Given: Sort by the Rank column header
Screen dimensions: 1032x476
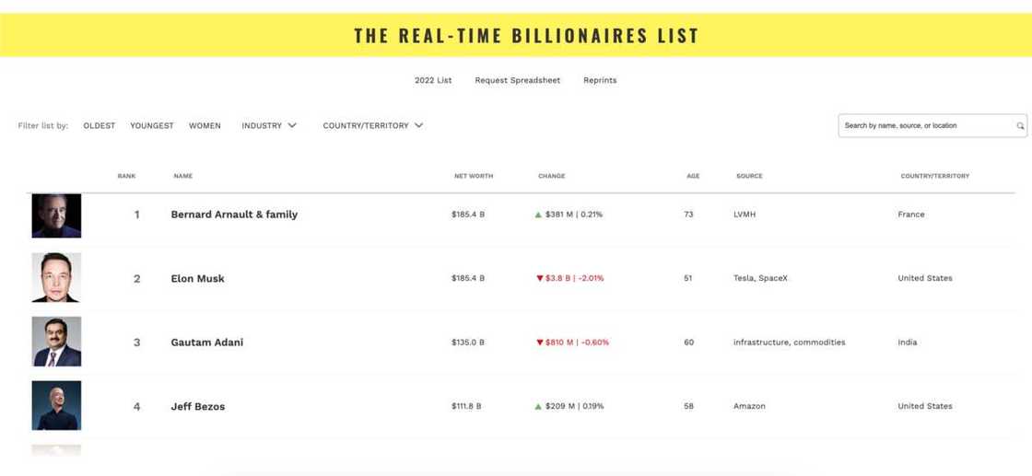Looking at the screenshot, I should point(126,176).
